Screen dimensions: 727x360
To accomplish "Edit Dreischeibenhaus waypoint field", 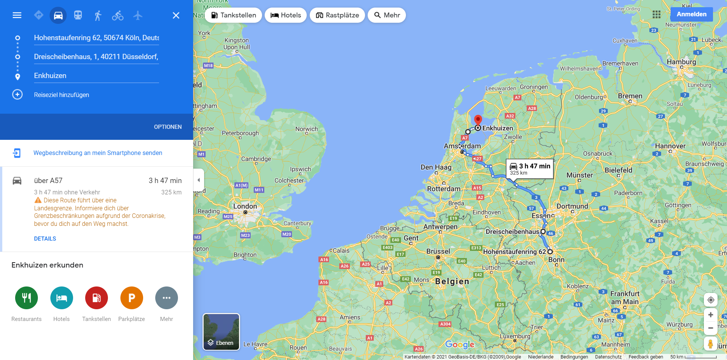I will (97, 57).
